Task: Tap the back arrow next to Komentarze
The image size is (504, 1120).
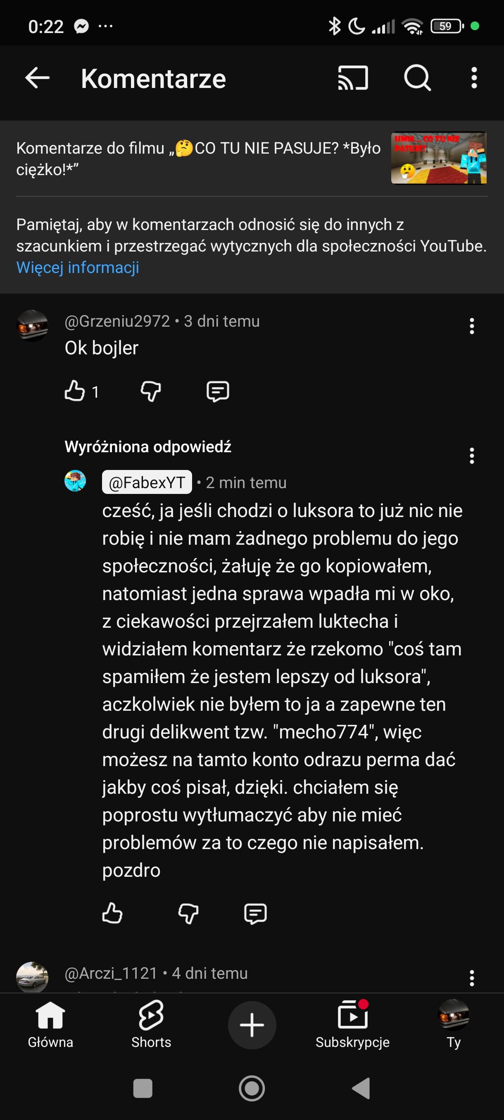Action: 38,78
